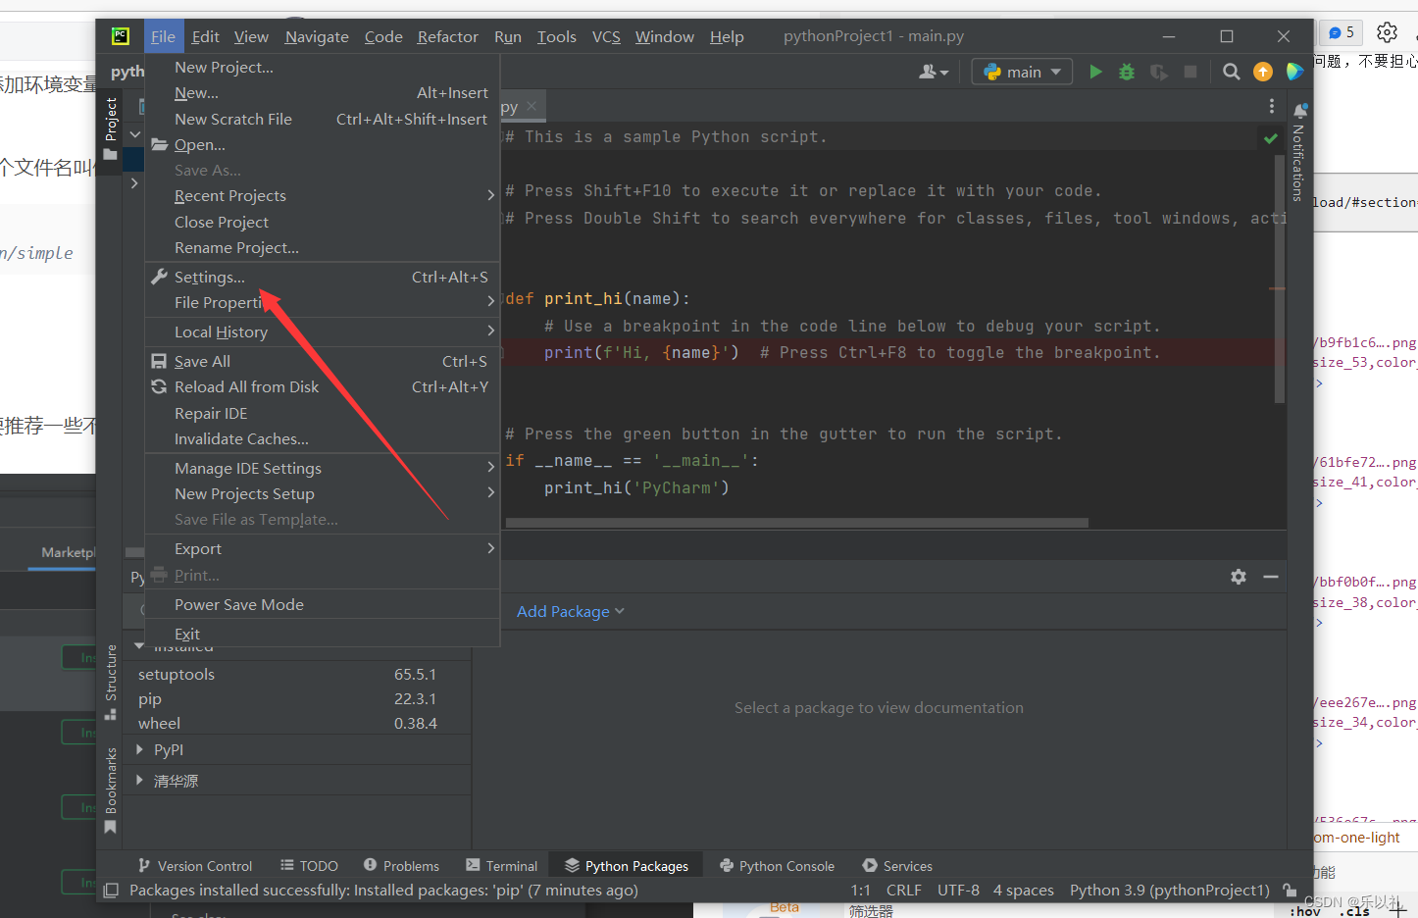Open editor tab options kebab icon
This screenshot has height=918, width=1418.
pos(1272,106)
